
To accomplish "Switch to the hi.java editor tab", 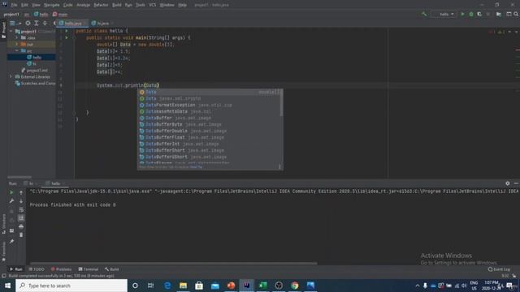I will (102, 24).
